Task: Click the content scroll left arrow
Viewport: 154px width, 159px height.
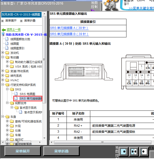Action: point(52,142)
